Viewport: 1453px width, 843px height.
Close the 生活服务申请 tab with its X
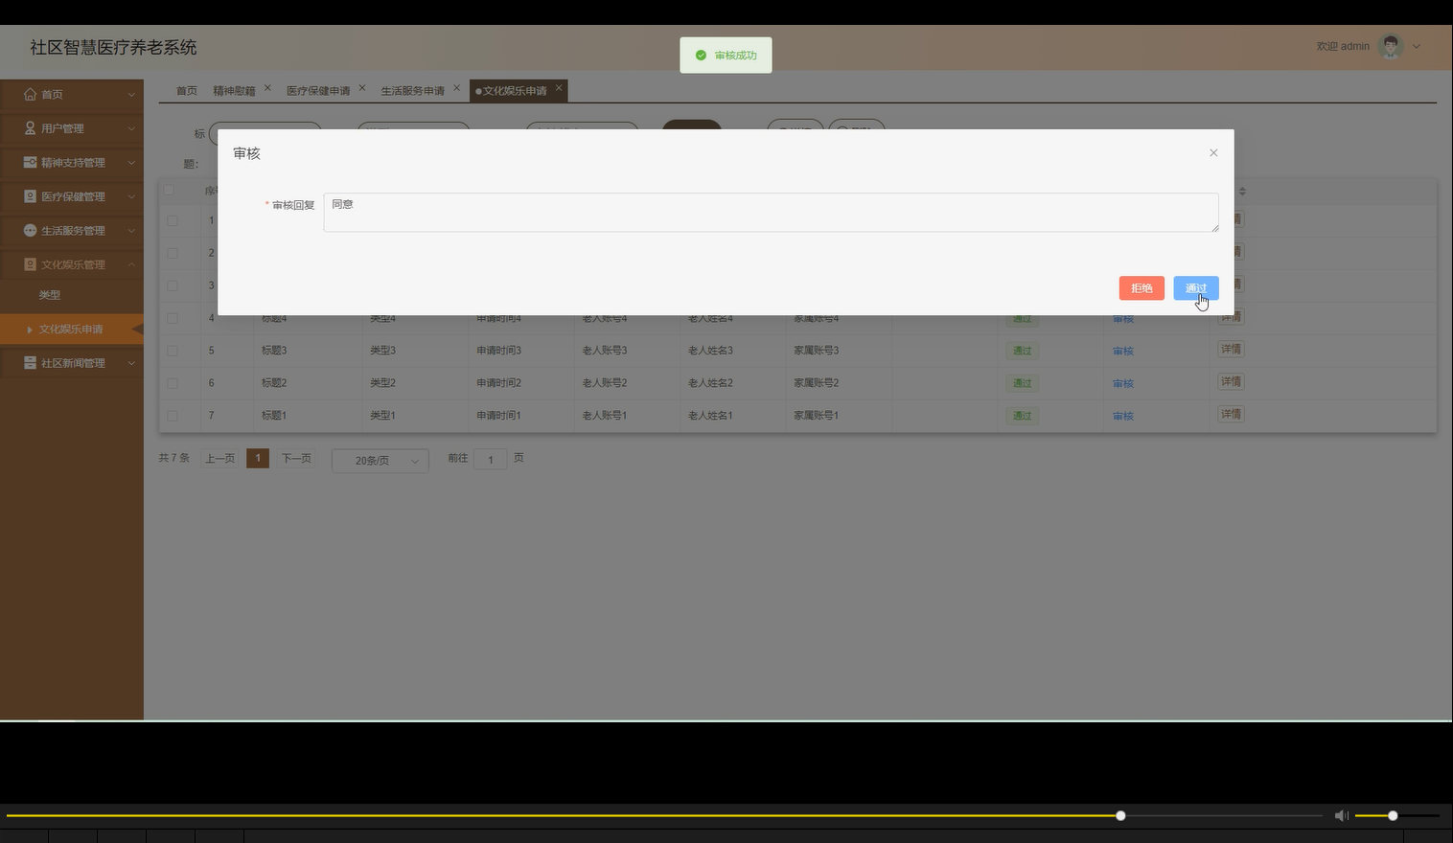pyautogui.click(x=456, y=88)
